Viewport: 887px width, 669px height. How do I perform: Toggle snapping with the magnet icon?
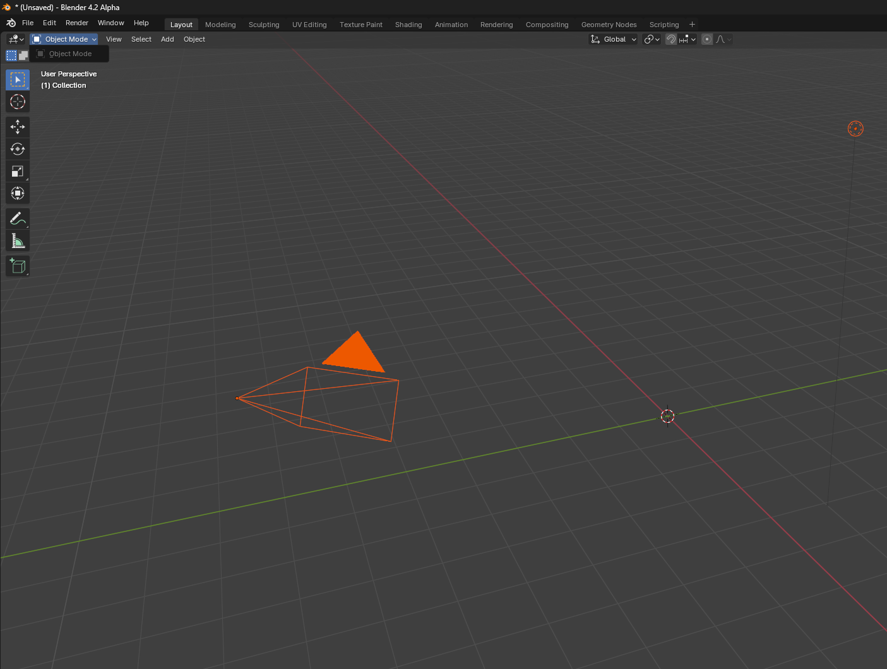pos(671,39)
